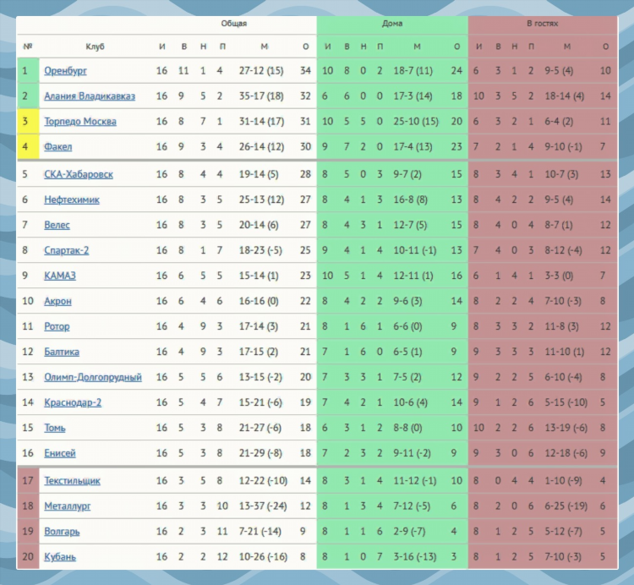Viewport: 634px width, 585px height.
Task: Open the Енисей club link
Action: coord(60,453)
